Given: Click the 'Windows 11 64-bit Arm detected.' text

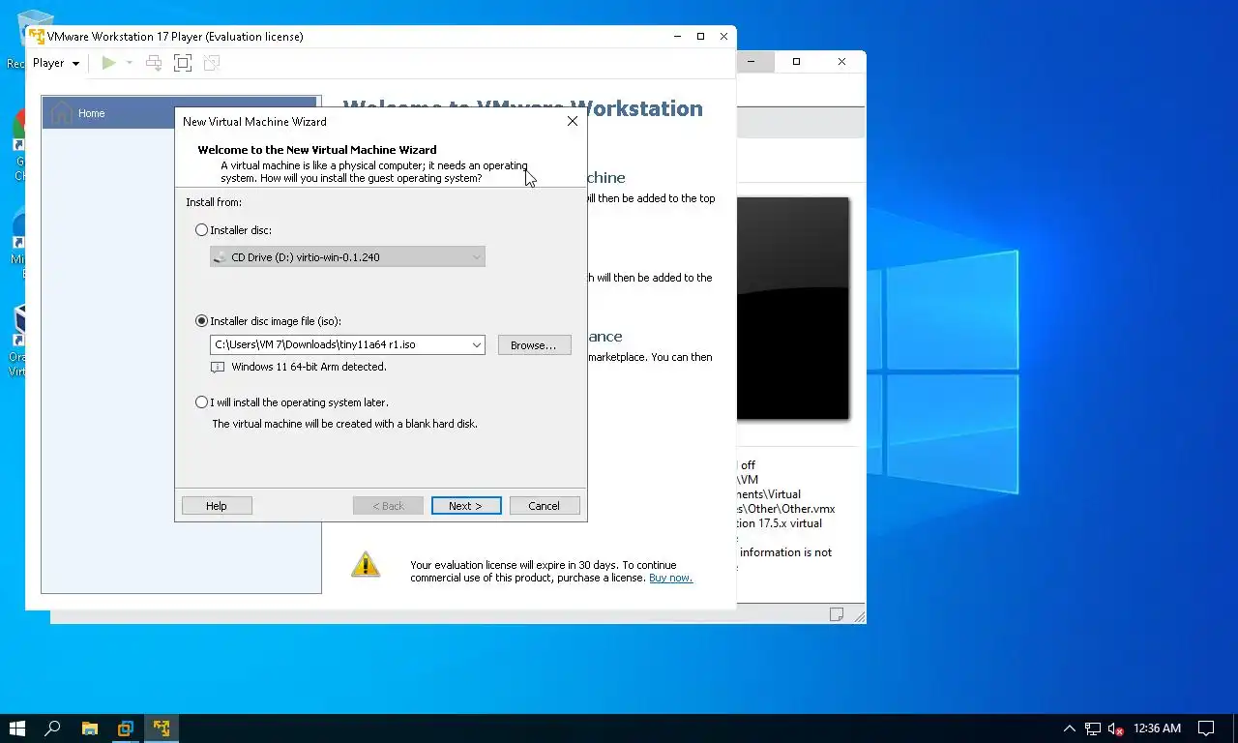Looking at the screenshot, I should point(309,368).
